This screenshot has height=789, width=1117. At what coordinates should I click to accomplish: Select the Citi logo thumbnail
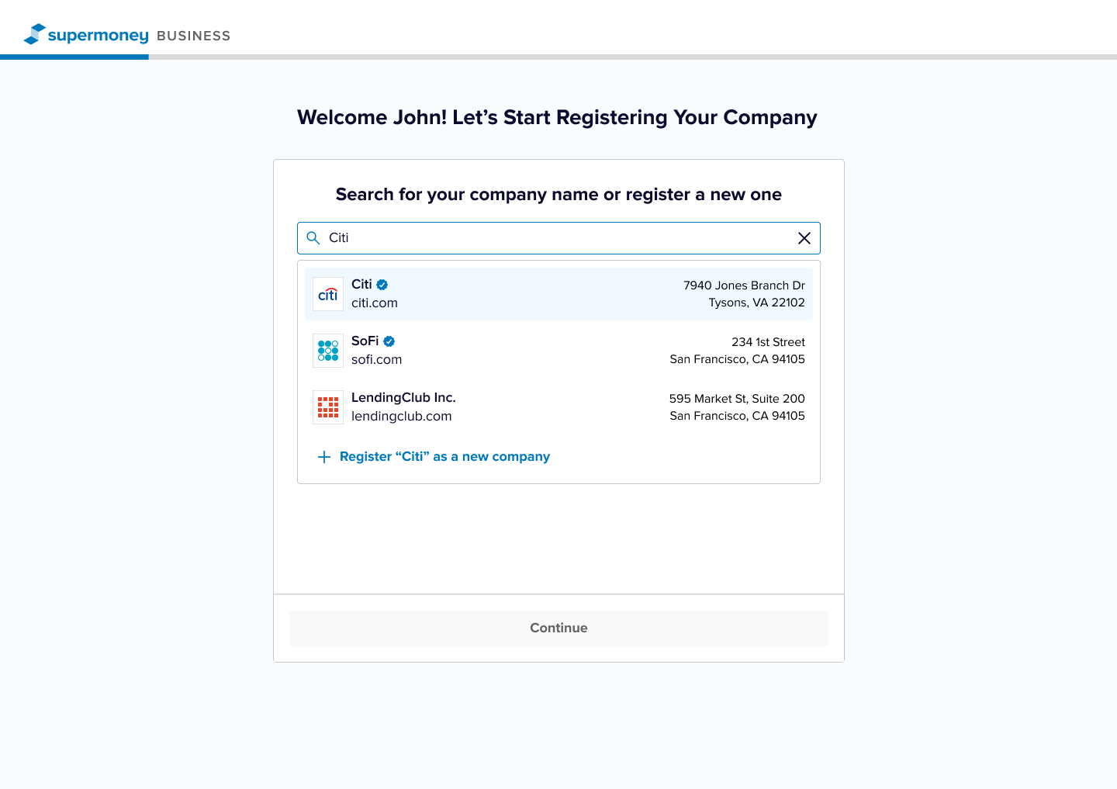pyautogui.click(x=328, y=294)
